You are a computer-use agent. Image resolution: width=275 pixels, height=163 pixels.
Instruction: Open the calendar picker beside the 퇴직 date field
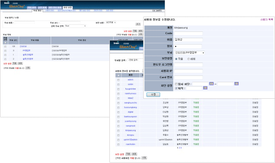tap(205, 88)
